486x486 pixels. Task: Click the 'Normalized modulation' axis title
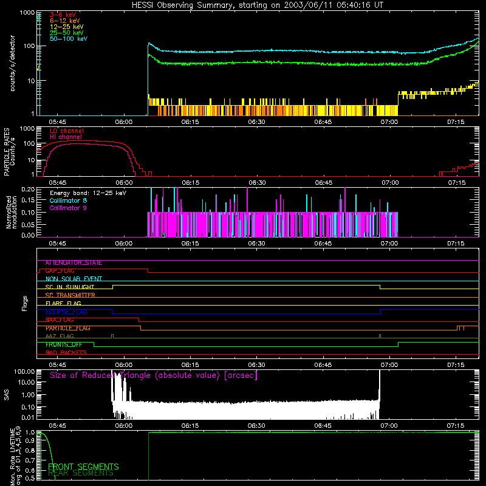click(12, 212)
